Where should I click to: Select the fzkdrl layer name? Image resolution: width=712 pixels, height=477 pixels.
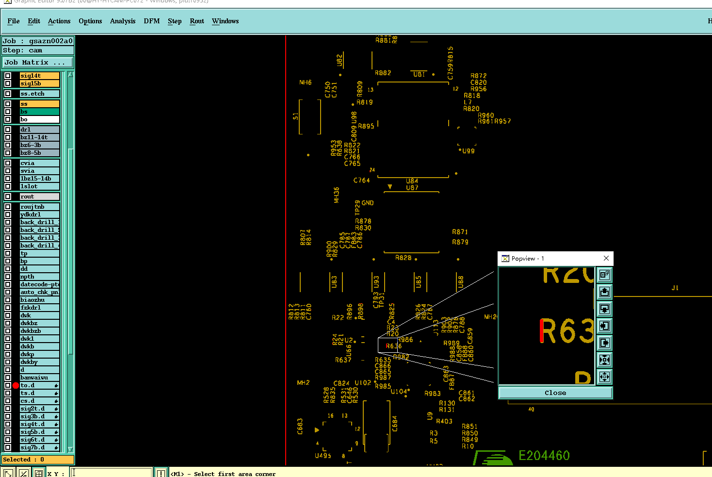(x=39, y=308)
